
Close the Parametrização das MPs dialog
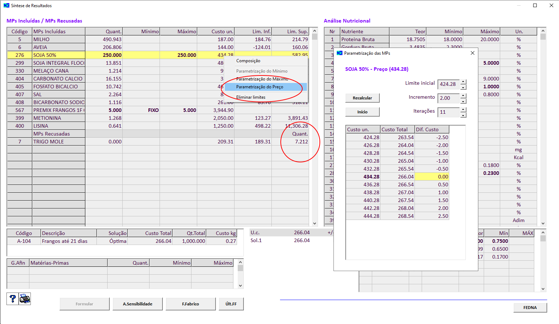coord(472,53)
